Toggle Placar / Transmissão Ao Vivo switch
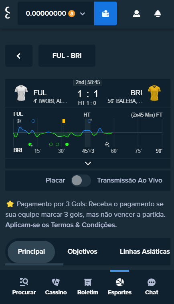 point(81,181)
